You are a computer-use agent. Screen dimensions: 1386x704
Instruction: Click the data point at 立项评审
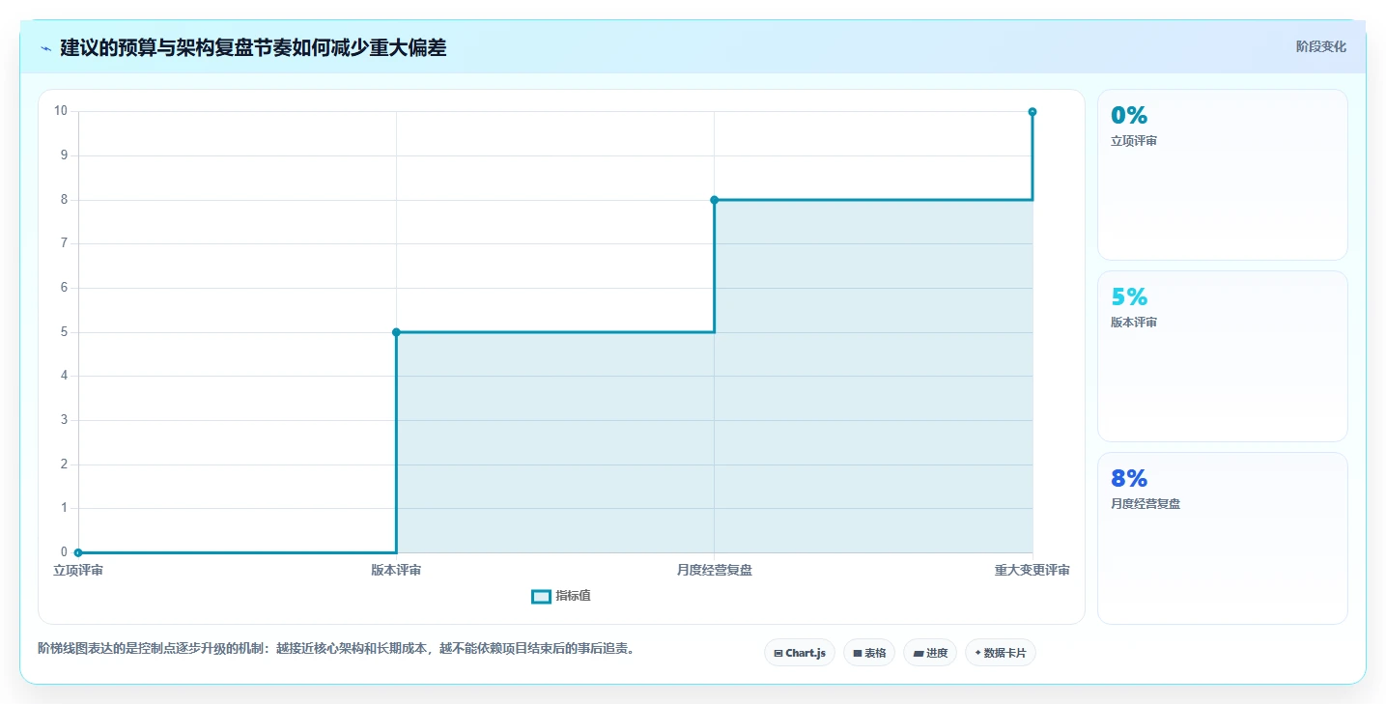click(78, 552)
